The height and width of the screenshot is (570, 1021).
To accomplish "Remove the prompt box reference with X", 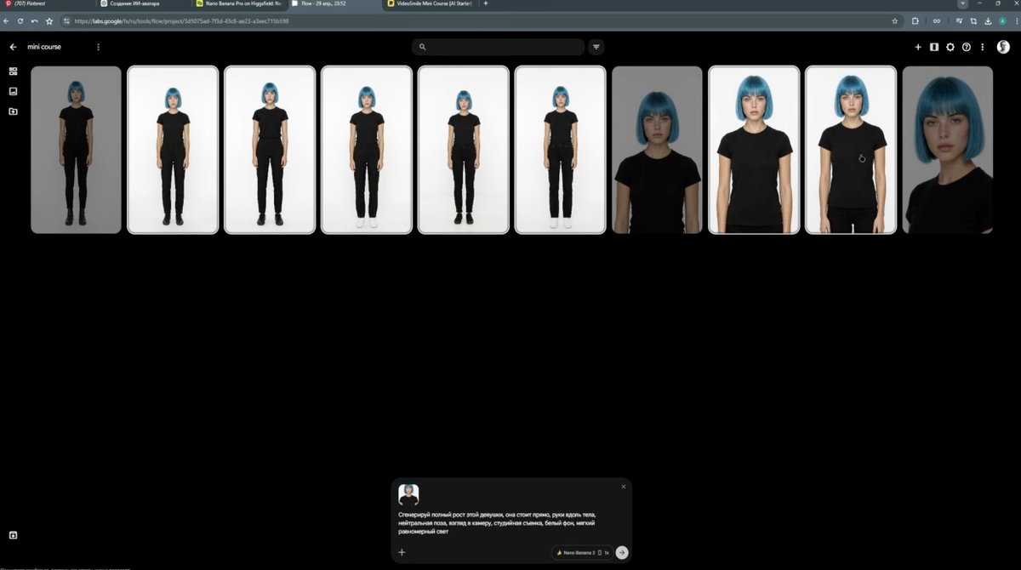I will [624, 487].
